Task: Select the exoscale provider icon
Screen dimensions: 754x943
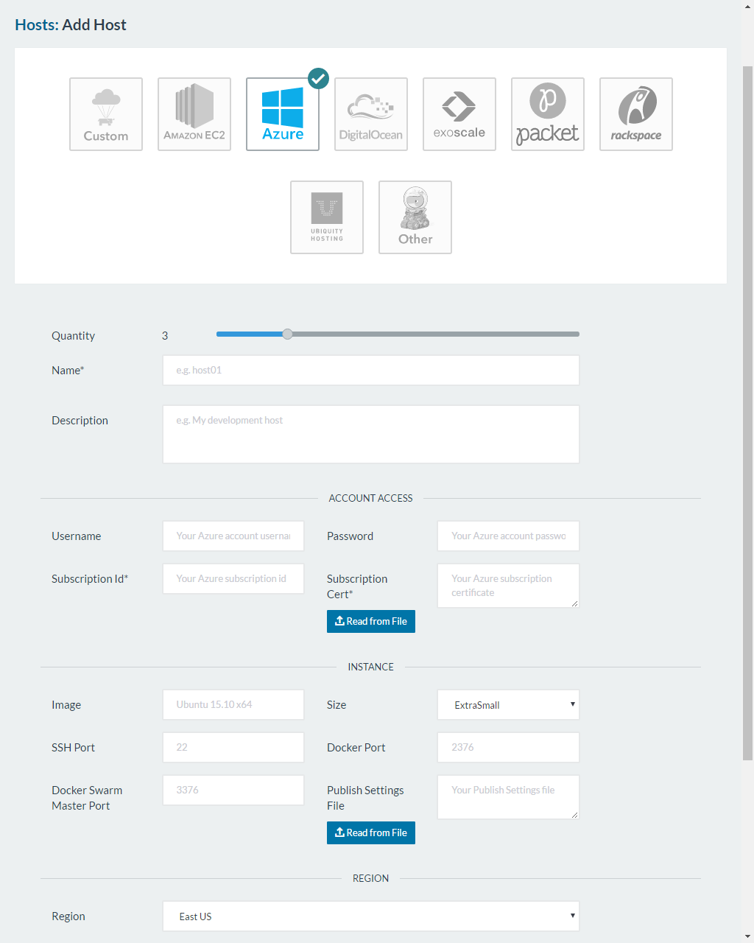Action: pyautogui.click(x=459, y=114)
